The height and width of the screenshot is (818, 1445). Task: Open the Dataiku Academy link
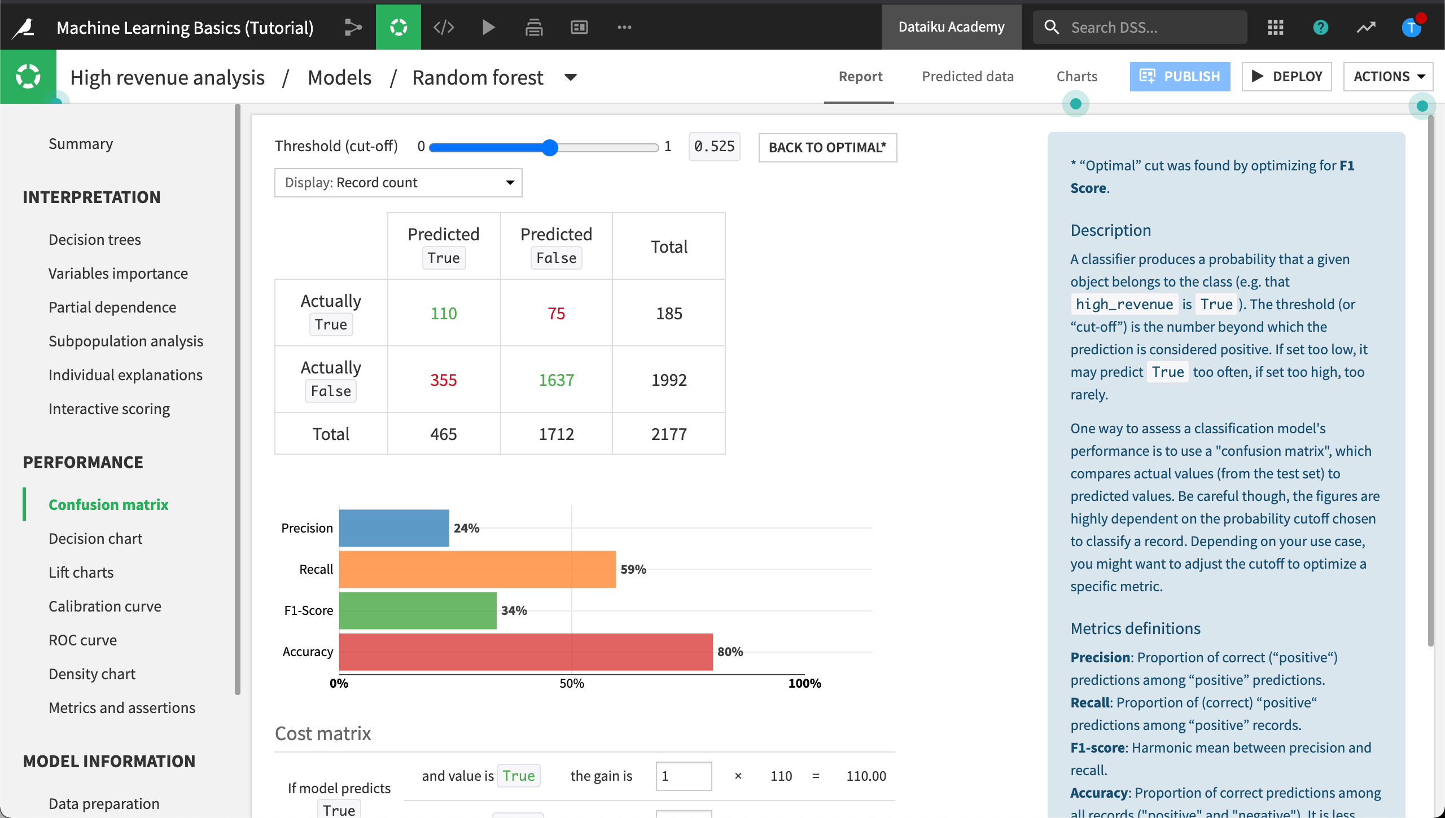tap(951, 27)
